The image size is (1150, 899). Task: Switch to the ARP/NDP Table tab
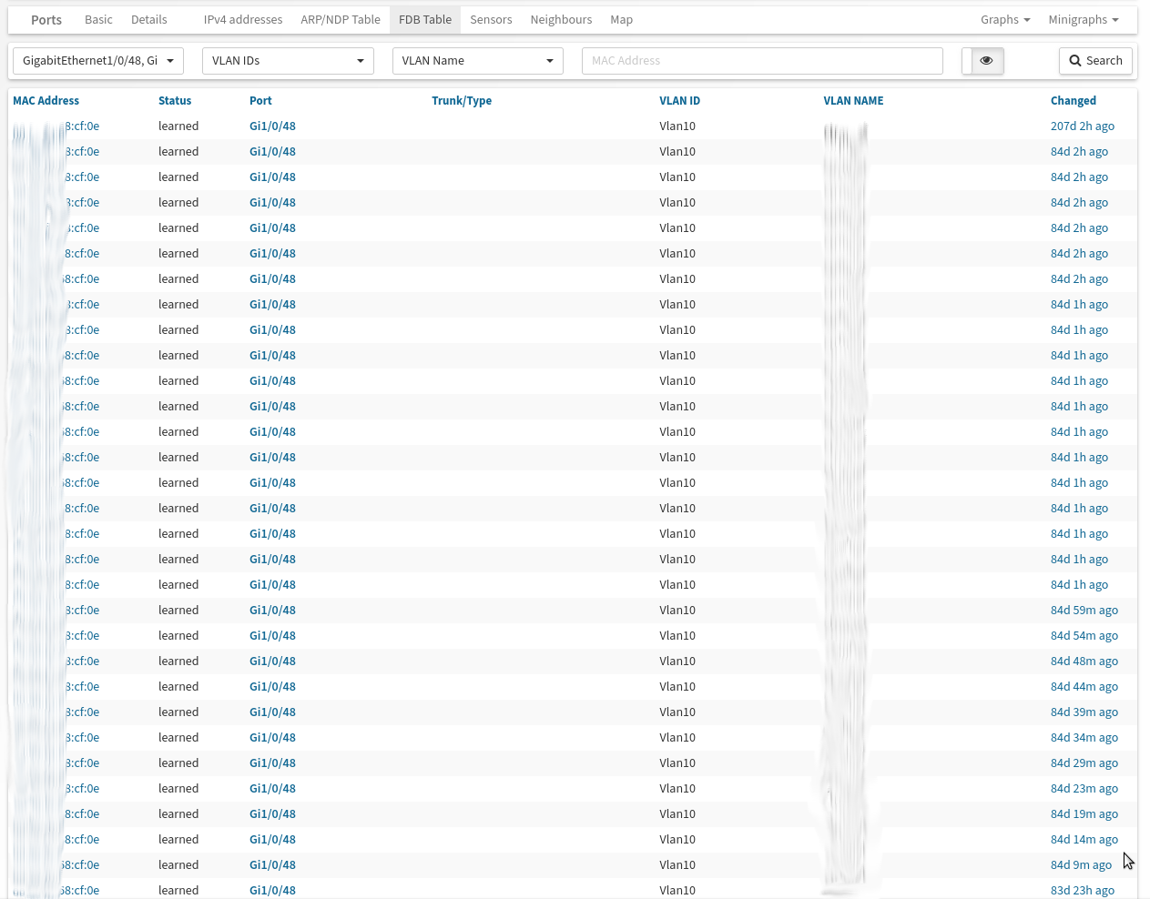click(x=341, y=20)
